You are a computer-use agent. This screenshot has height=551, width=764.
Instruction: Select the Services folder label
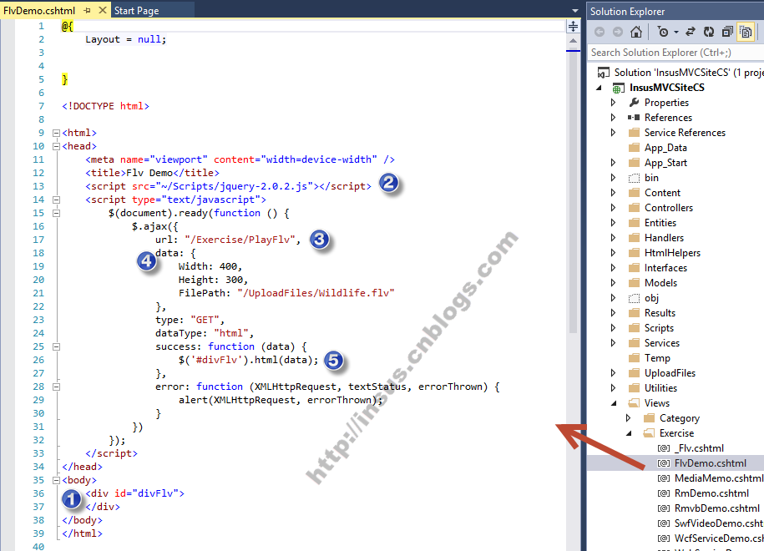pos(661,343)
